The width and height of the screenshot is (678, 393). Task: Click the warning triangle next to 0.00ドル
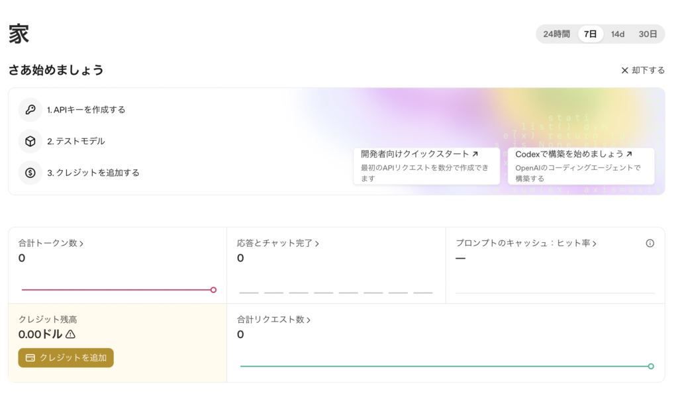70,334
